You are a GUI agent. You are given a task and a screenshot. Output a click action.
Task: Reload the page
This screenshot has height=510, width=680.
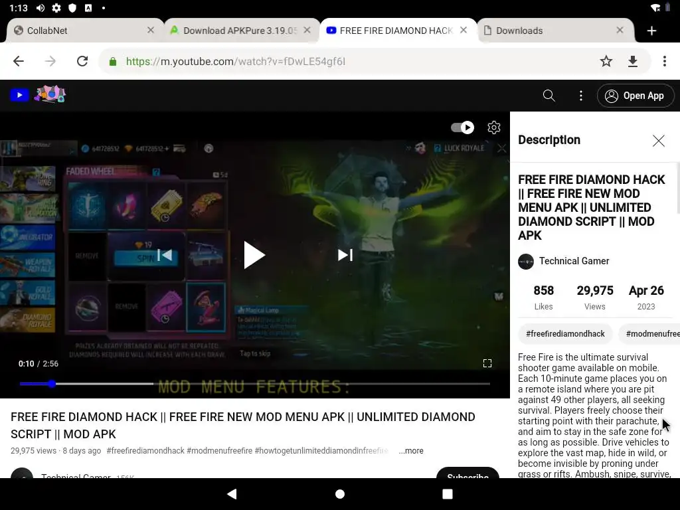pyautogui.click(x=82, y=61)
